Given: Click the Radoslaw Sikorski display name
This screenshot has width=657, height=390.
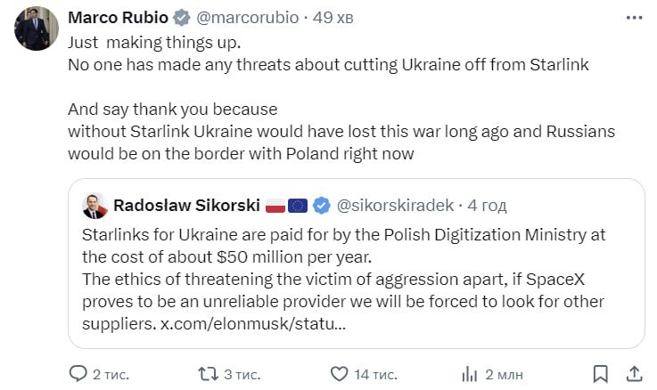Looking at the screenshot, I should pyautogui.click(x=186, y=206).
